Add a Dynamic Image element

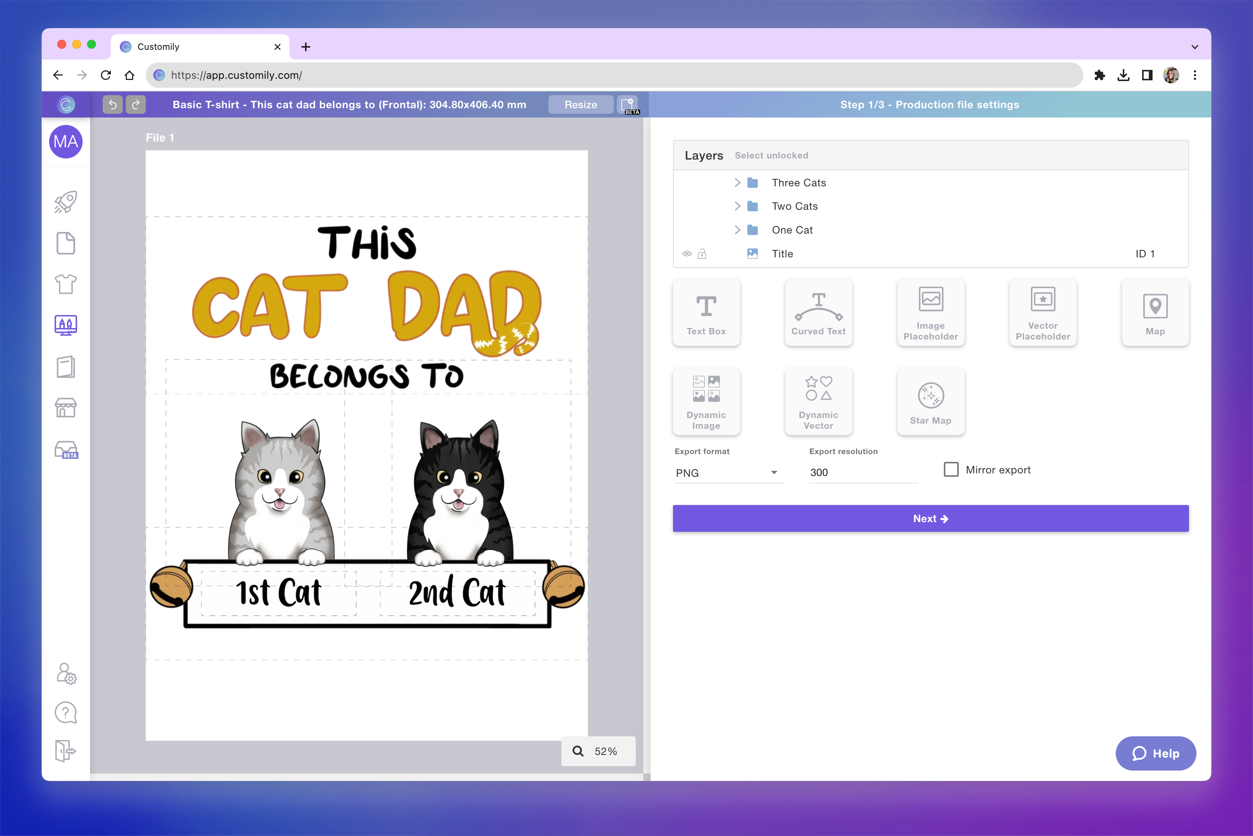click(706, 402)
